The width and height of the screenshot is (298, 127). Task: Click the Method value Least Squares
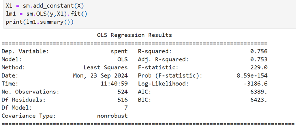pyautogui.click(x=105, y=67)
